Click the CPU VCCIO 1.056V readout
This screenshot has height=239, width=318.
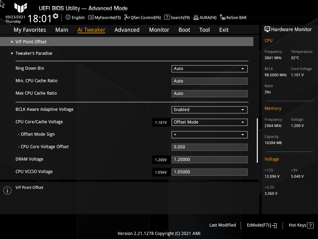161,172
